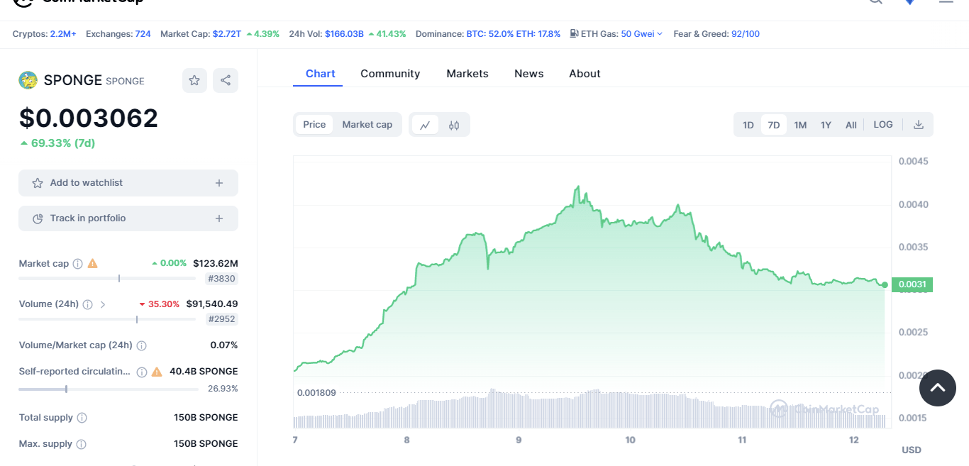Image resolution: width=969 pixels, height=466 pixels.
Task: Open the Markets tab
Action: tap(467, 74)
